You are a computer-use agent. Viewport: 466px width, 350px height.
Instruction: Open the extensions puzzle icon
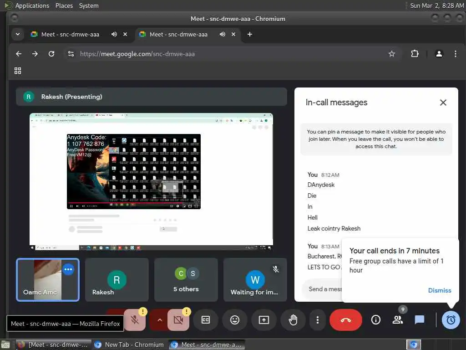pyautogui.click(x=415, y=54)
